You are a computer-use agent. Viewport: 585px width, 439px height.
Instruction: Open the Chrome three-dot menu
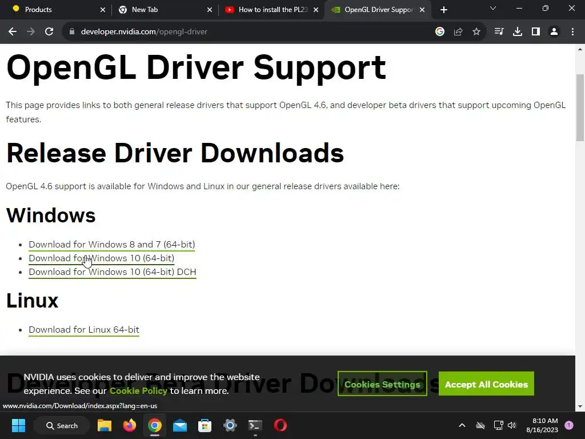click(572, 32)
